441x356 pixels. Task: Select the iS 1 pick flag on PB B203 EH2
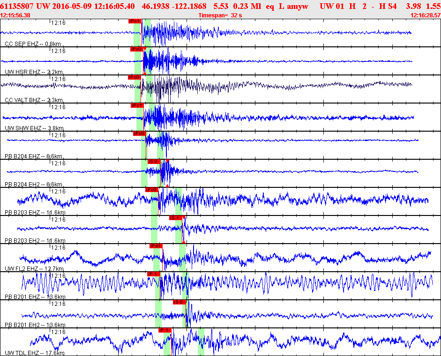175,218
